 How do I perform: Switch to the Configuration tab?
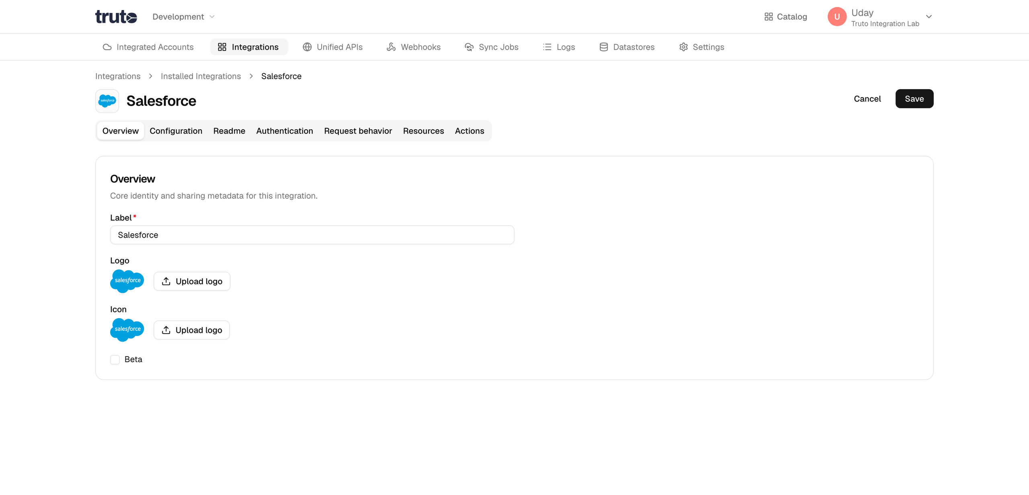pyautogui.click(x=176, y=131)
